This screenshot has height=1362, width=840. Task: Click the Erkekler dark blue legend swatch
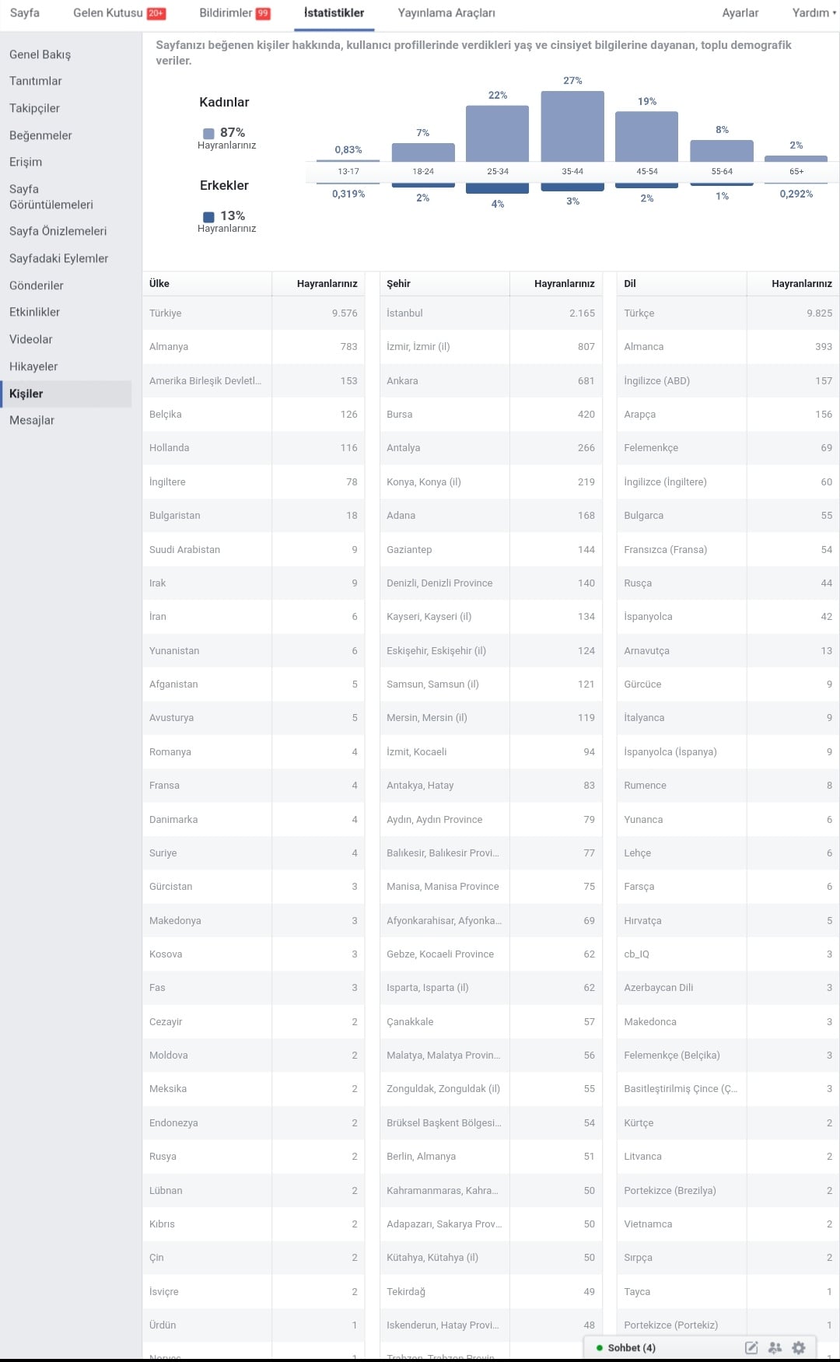tap(208, 216)
